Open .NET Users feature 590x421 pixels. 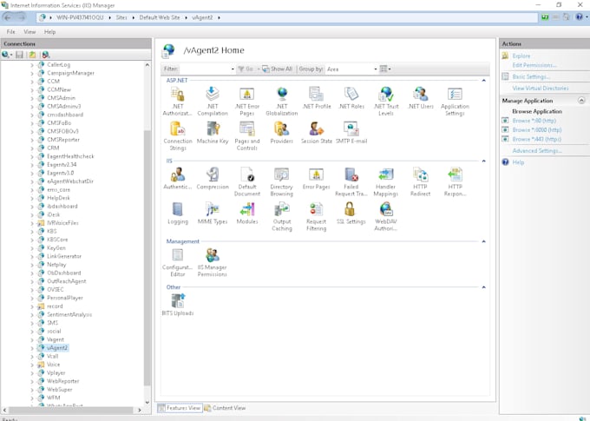point(421,98)
